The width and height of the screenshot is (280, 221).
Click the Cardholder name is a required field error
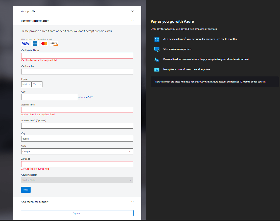(x=40, y=60)
